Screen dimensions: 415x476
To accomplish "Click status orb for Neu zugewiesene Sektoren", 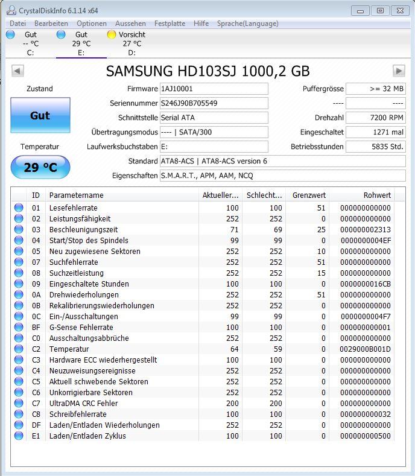I will pos(19,252).
